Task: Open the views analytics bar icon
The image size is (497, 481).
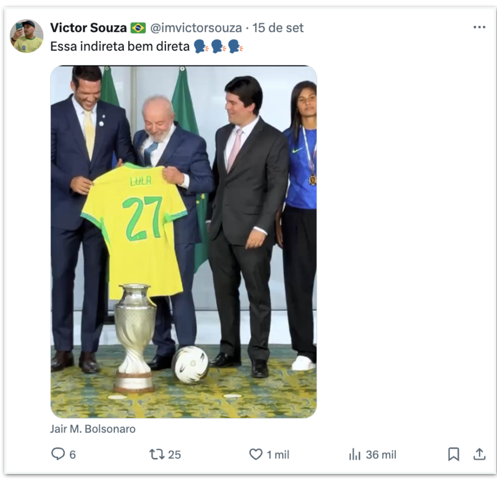Action: [x=354, y=454]
